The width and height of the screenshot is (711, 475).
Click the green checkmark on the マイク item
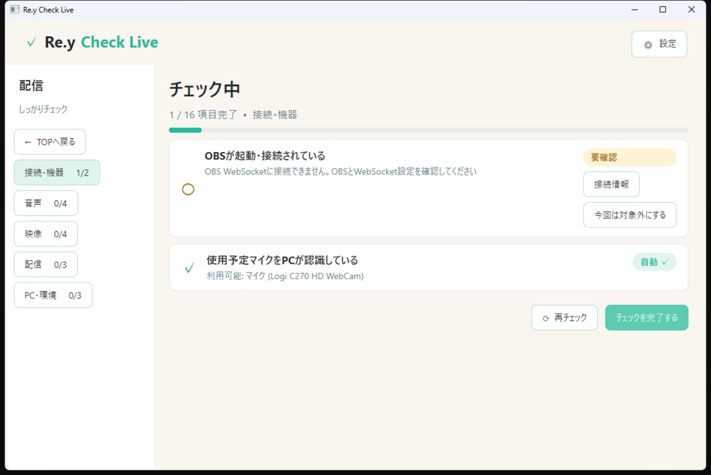(190, 267)
